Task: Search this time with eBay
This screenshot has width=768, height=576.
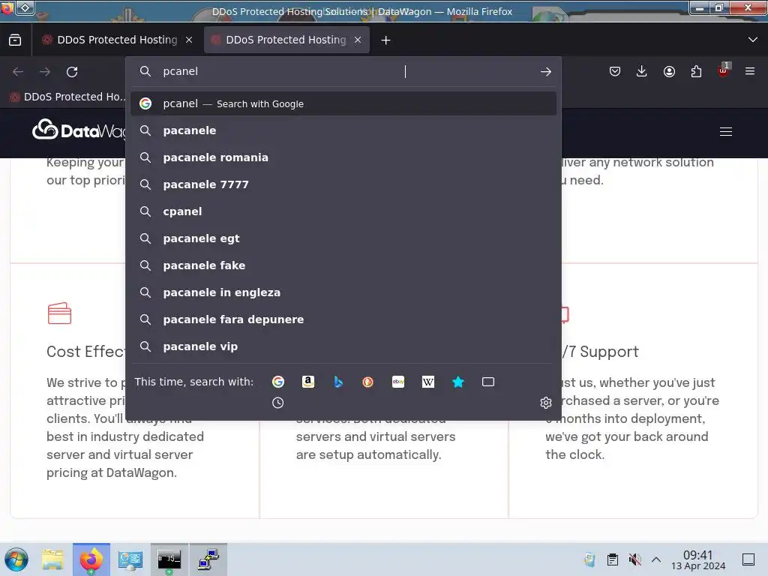Action: pyautogui.click(x=398, y=382)
